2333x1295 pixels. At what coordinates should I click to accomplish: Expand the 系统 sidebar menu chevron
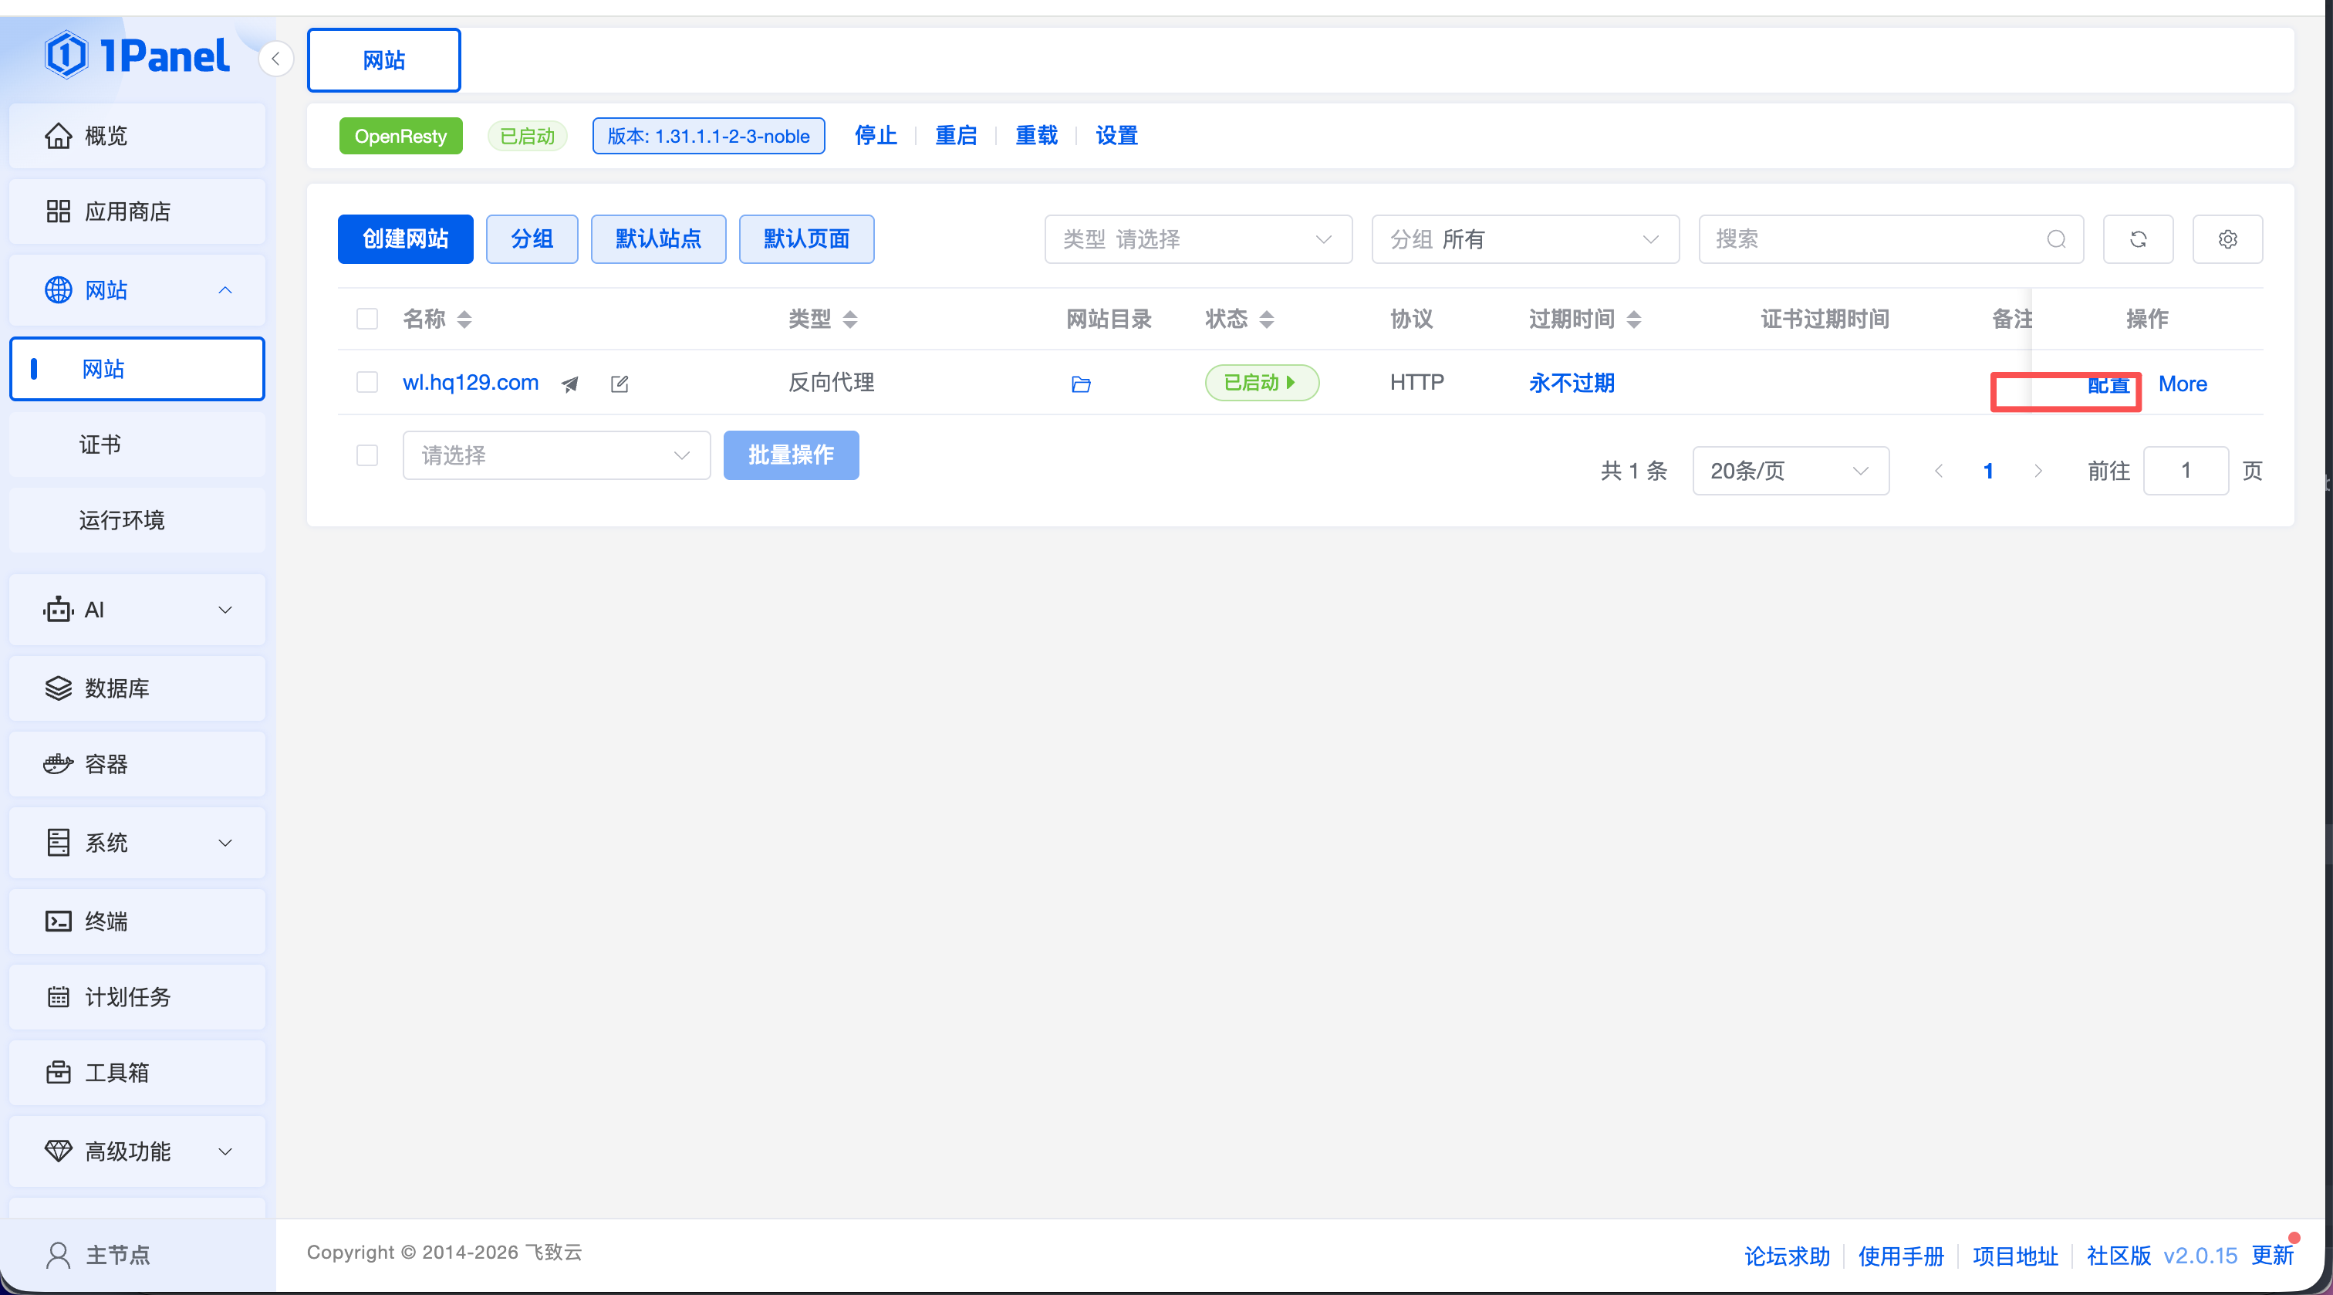point(225,842)
